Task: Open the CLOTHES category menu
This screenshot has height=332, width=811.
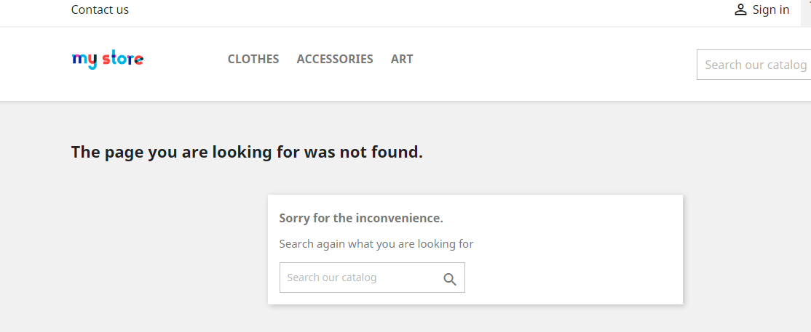Action: (253, 60)
